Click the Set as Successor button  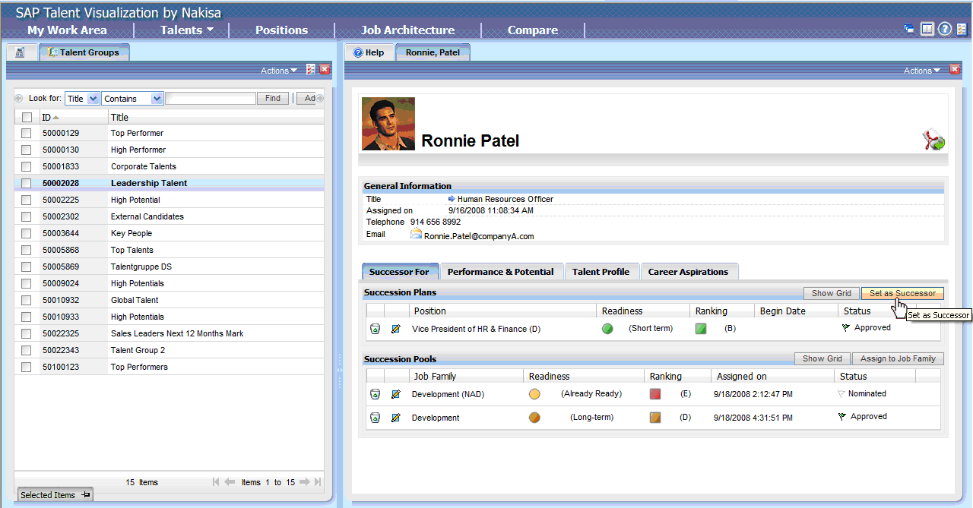902,293
